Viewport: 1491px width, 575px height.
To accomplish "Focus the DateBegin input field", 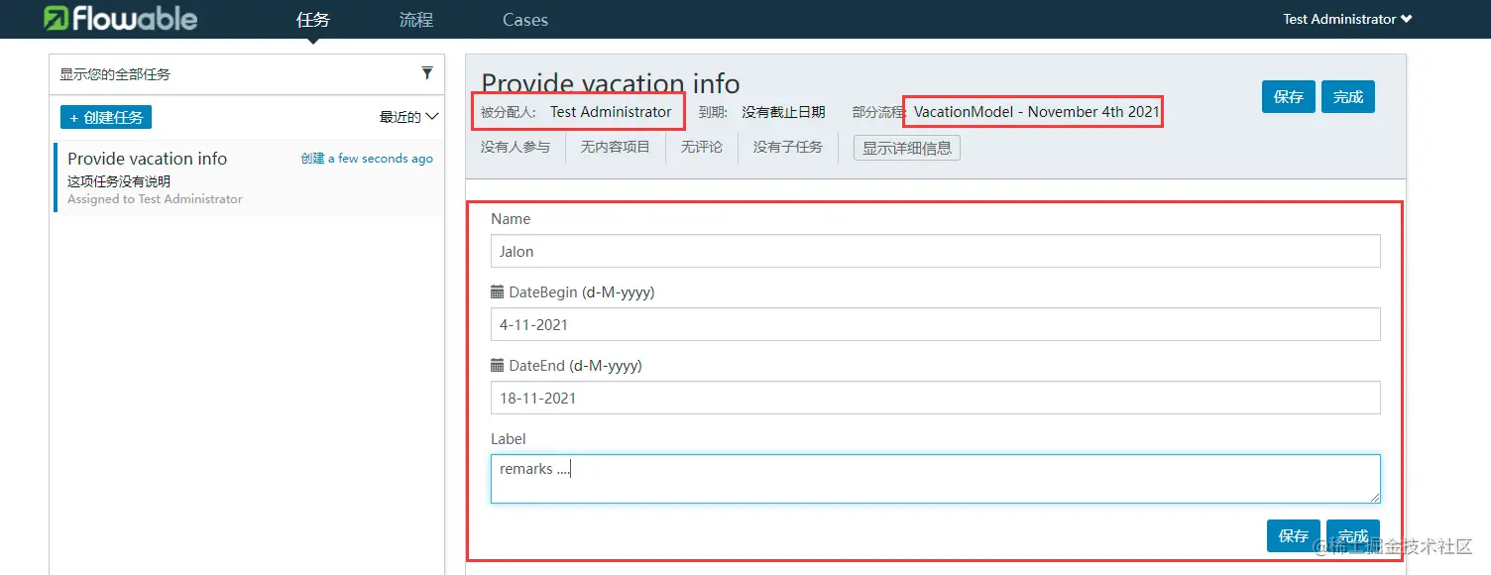I will point(936,324).
